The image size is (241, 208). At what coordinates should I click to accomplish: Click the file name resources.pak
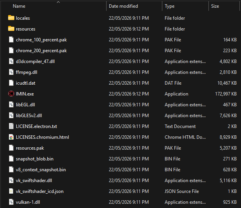coord(30,148)
